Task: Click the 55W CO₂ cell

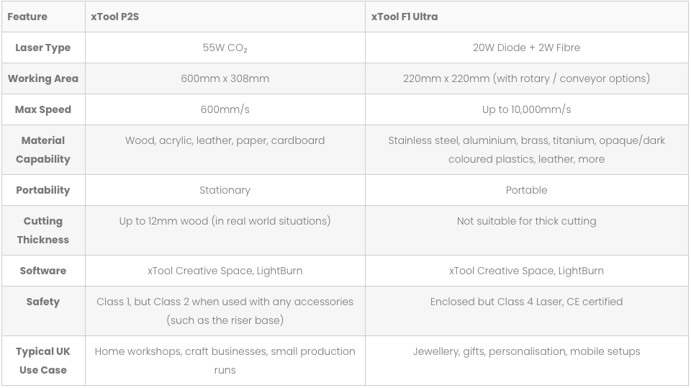Action: coord(225,48)
